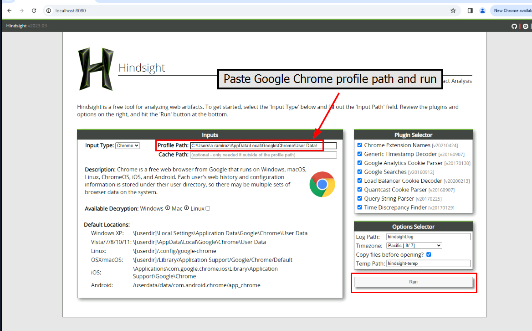This screenshot has height=331, width=532.
Task: Click the Log Path input field
Action: click(x=429, y=237)
